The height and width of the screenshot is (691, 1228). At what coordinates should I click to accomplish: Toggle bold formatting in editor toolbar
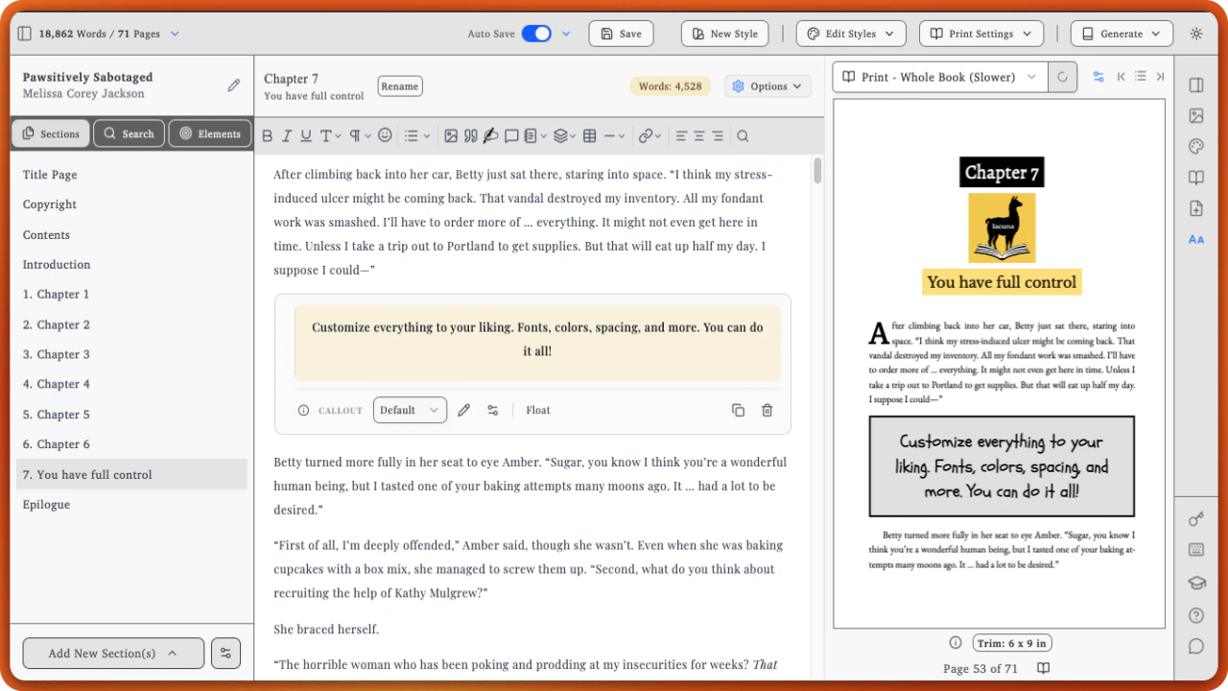(x=268, y=136)
